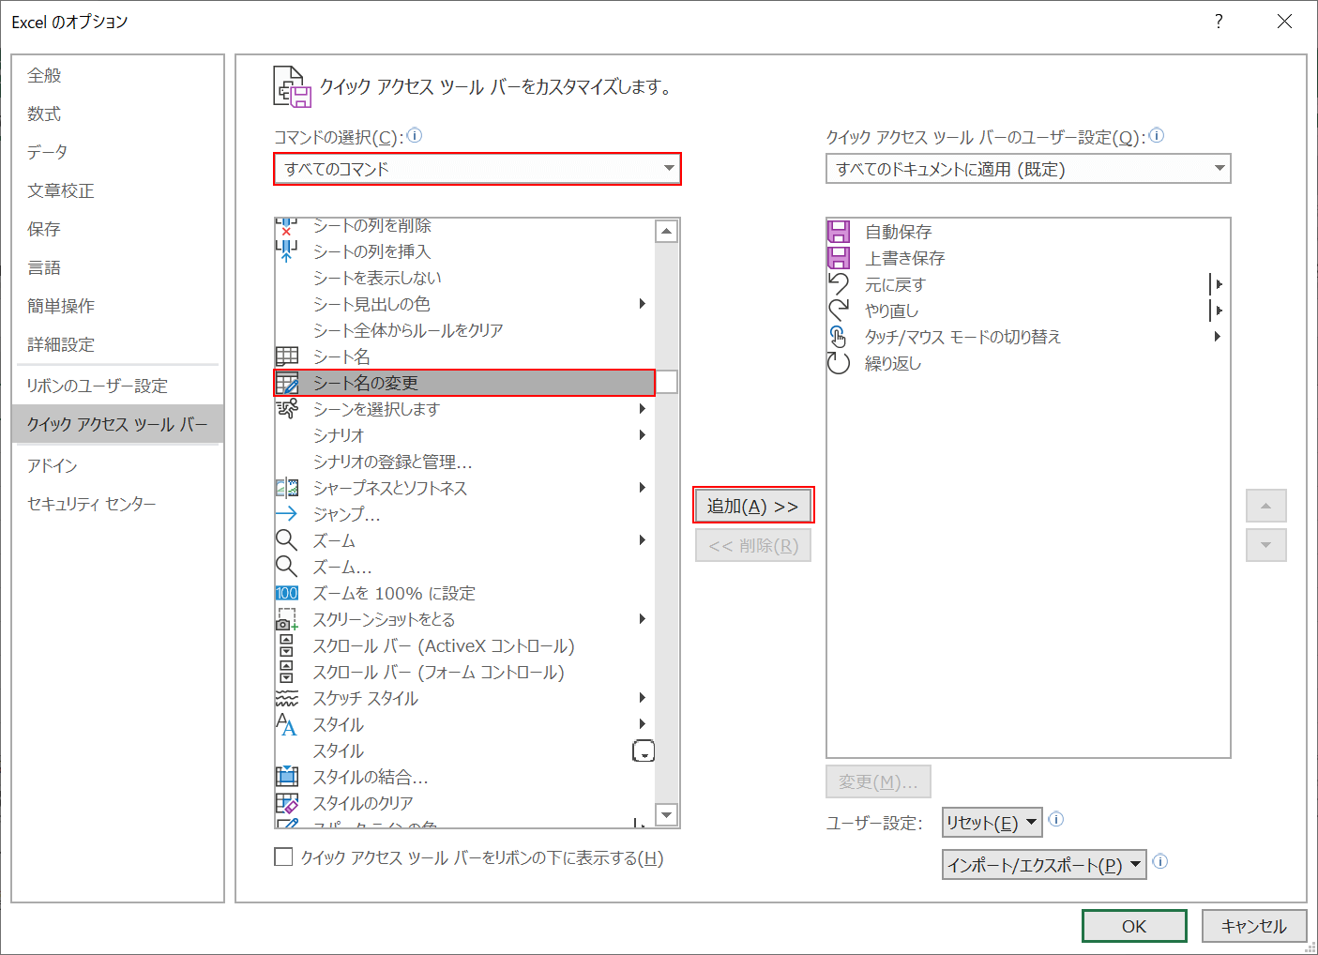The image size is (1318, 955).
Task: Click the OK button
Action: [1134, 926]
